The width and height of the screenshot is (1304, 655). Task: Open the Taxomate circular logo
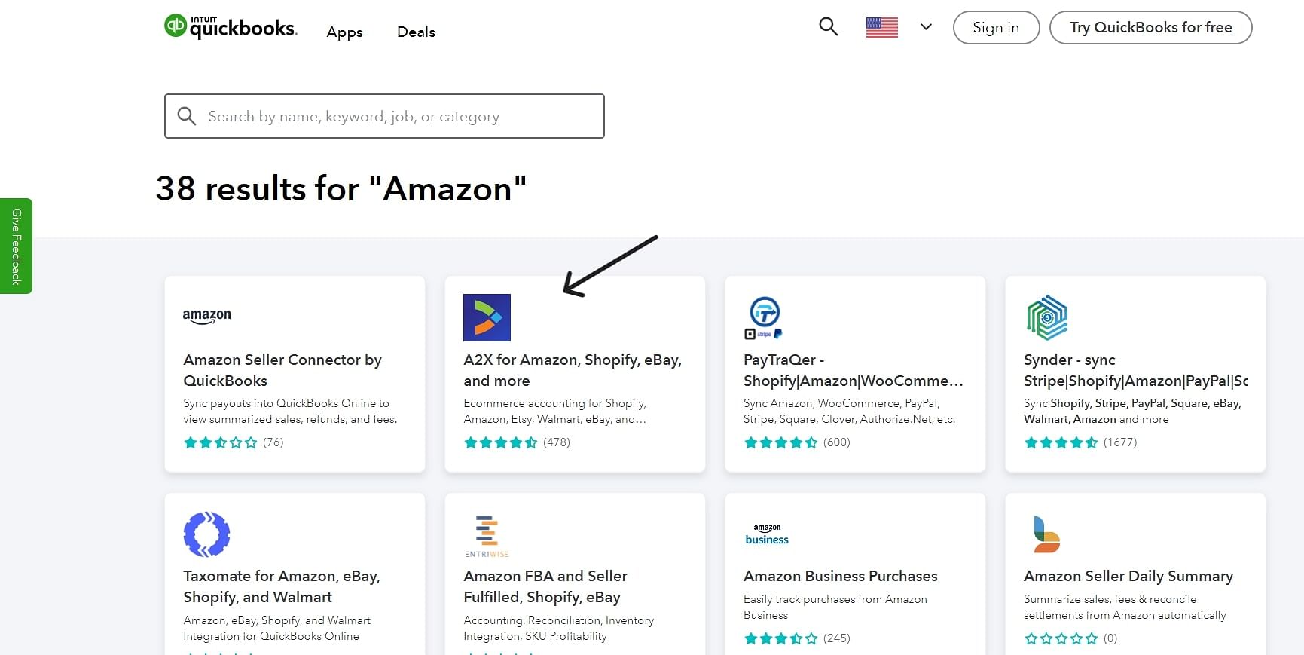point(207,534)
